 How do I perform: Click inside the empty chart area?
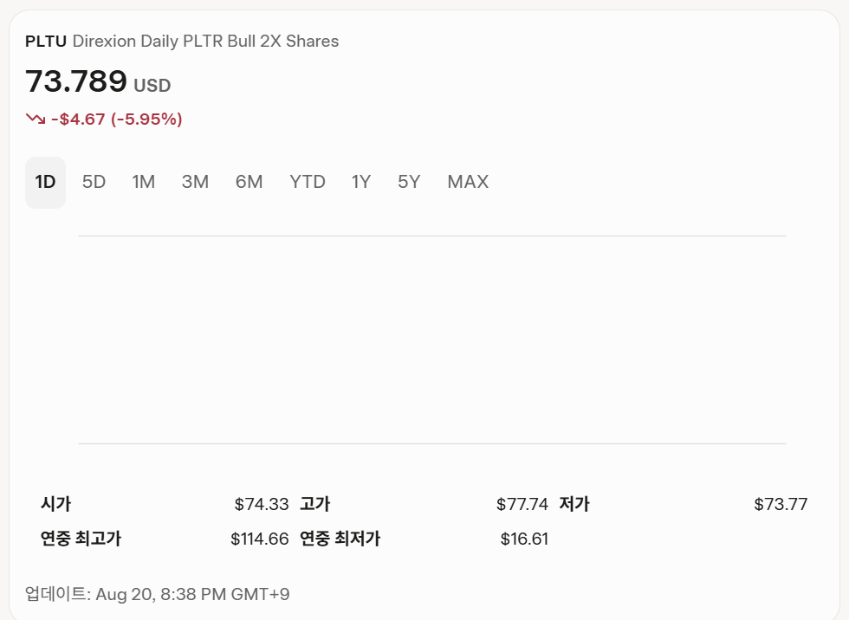coord(431,339)
